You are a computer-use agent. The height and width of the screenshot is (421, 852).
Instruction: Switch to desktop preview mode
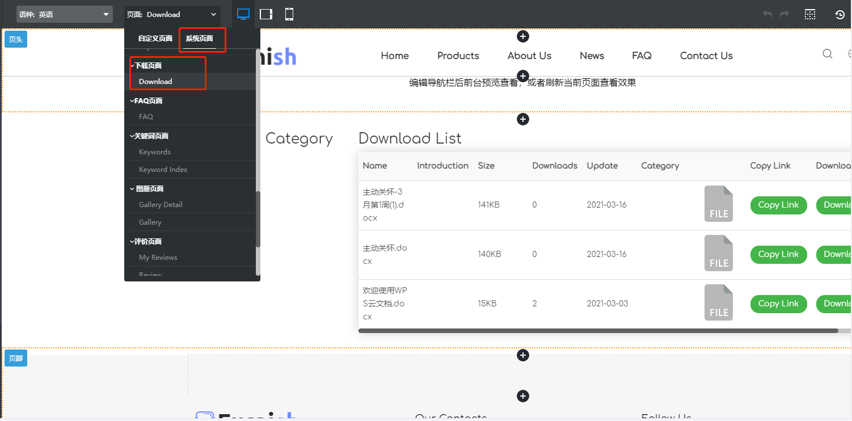click(243, 15)
